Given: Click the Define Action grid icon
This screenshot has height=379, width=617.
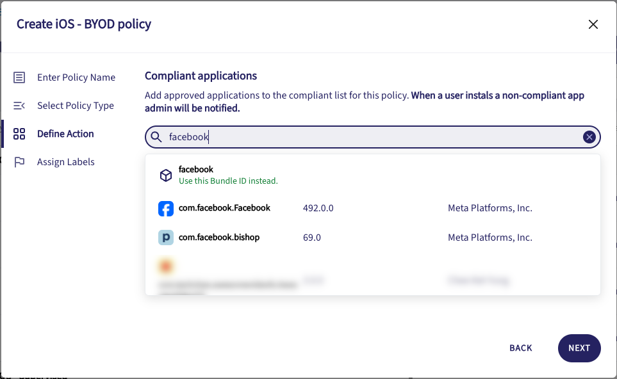Looking at the screenshot, I should (19, 134).
